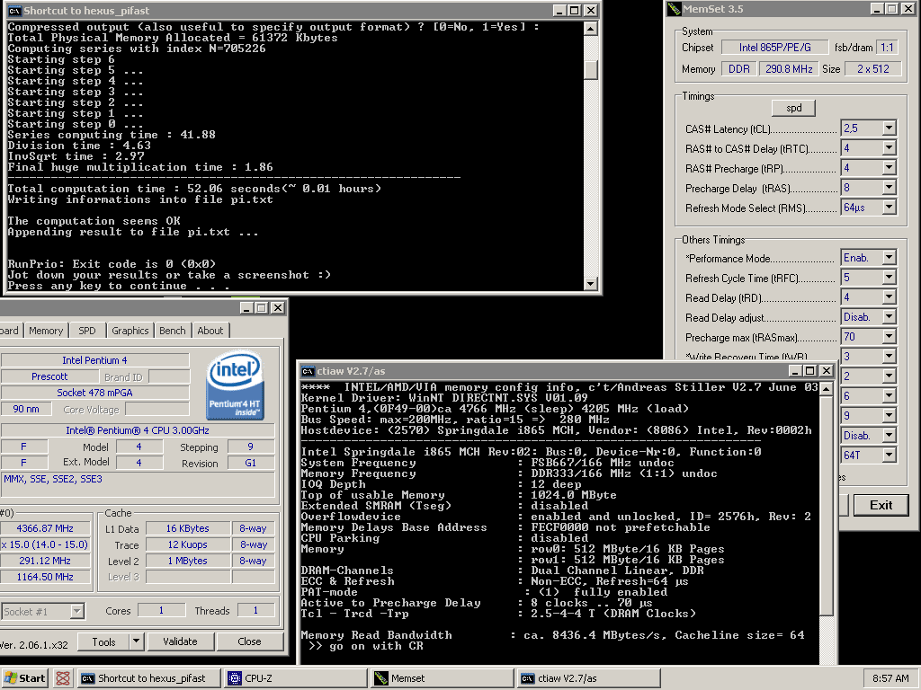Switch to the SPD tab in CPU-Z
The width and height of the screenshot is (921, 690).
point(87,331)
